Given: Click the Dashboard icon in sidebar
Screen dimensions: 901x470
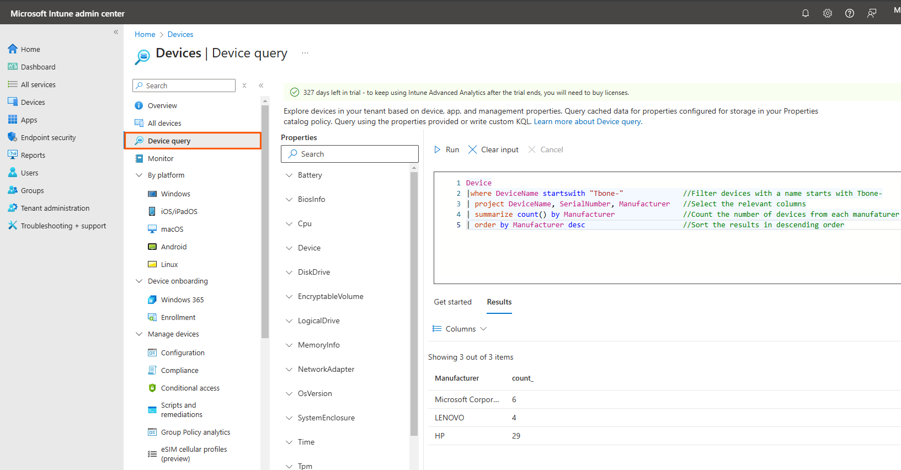Looking at the screenshot, I should tap(13, 67).
